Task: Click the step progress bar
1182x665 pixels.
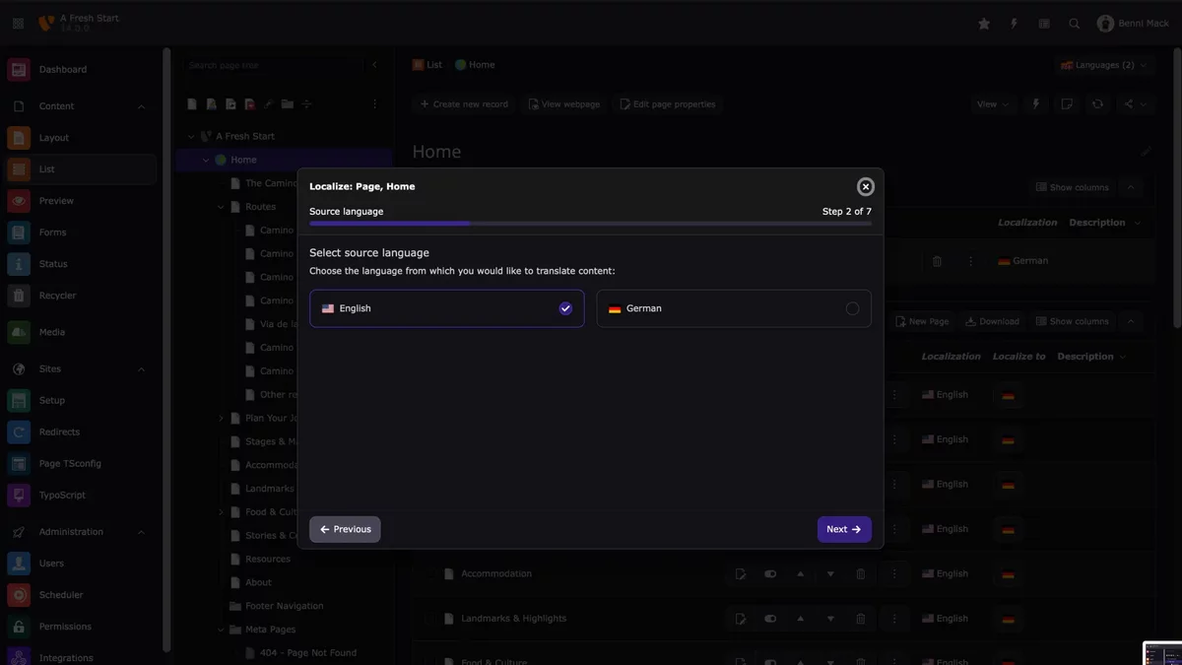Action: 590,224
